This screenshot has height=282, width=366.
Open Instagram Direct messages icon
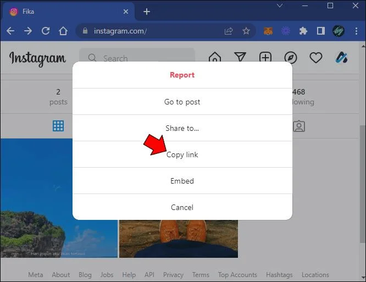(x=240, y=57)
